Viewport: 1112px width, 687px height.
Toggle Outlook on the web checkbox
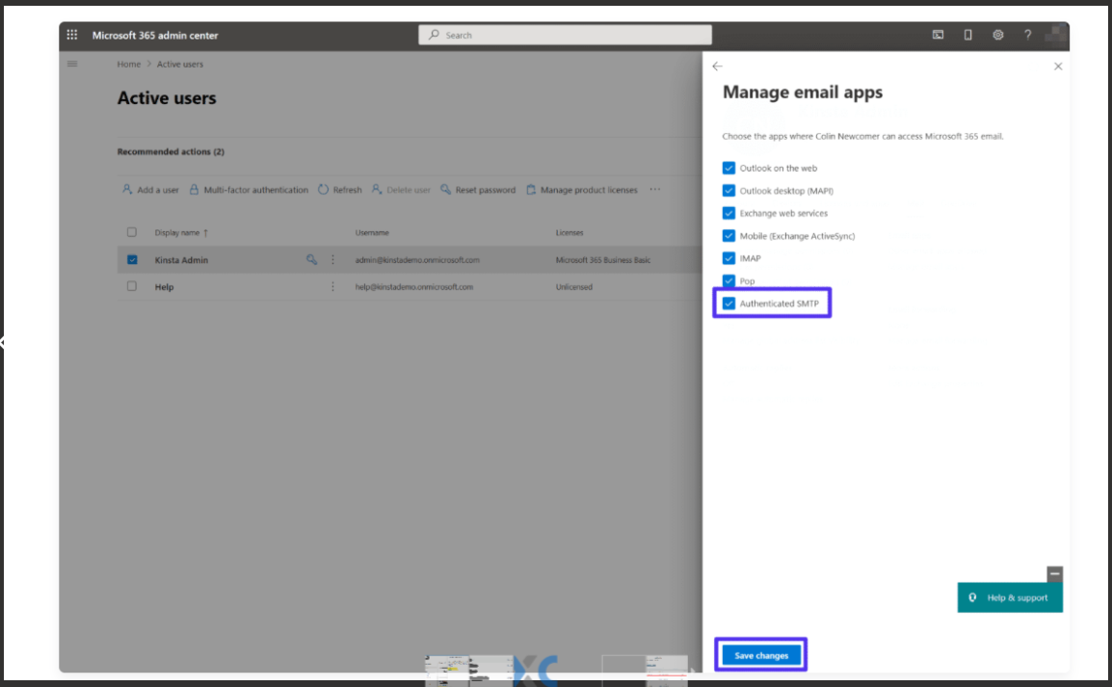pos(729,168)
